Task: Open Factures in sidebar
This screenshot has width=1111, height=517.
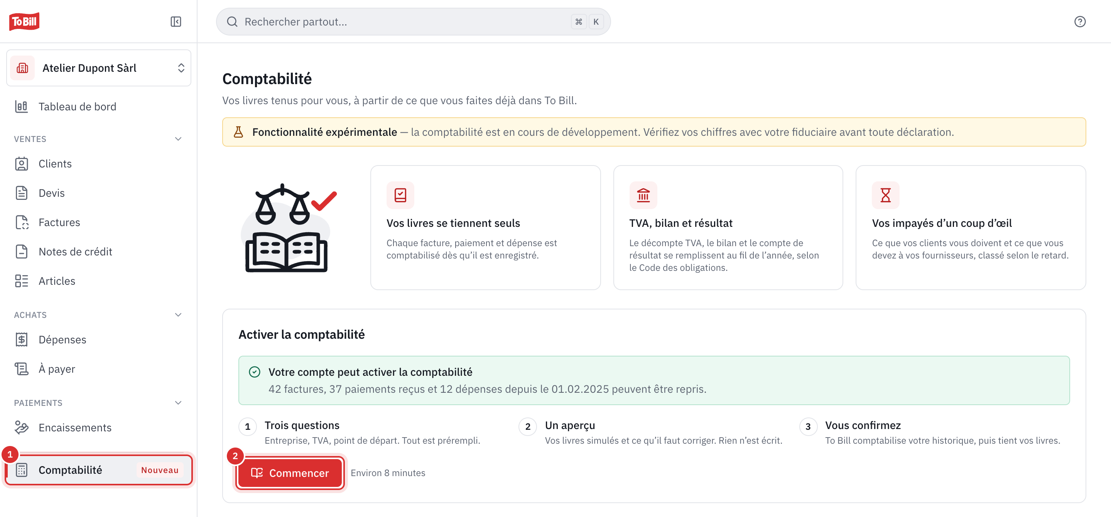Action: tap(99, 222)
